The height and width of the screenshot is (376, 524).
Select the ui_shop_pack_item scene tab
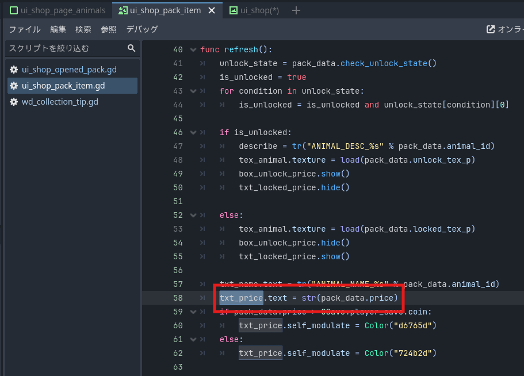click(166, 10)
